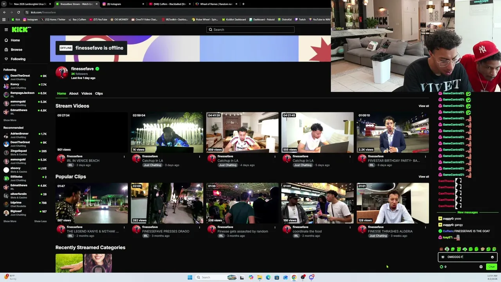This screenshot has height=282, width=501.
Task: Open the IRL IN VENICE BEACH video thumbnail
Action: point(92,132)
